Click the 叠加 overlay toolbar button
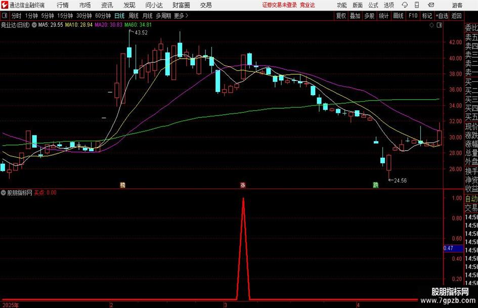Viewport: 478px width, 308px height. pyautogui.click(x=355, y=16)
